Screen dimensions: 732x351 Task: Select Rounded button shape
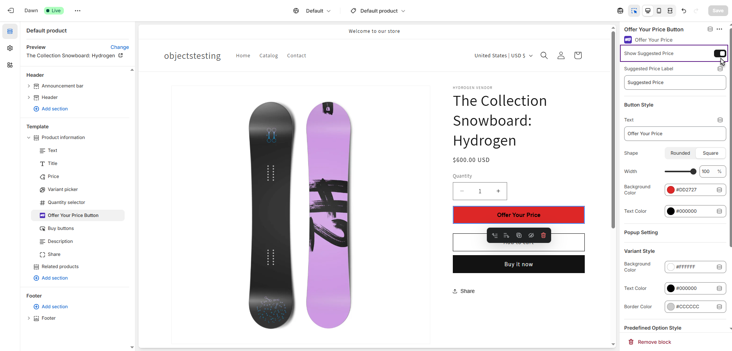(680, 153)
